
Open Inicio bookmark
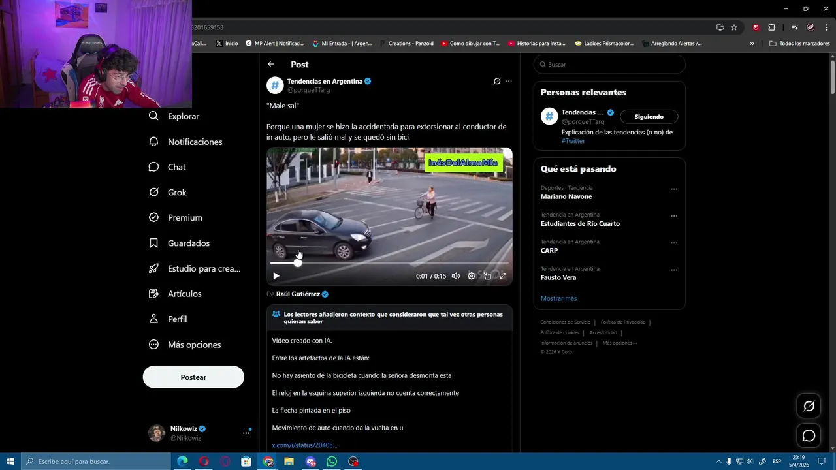(227, 44)
